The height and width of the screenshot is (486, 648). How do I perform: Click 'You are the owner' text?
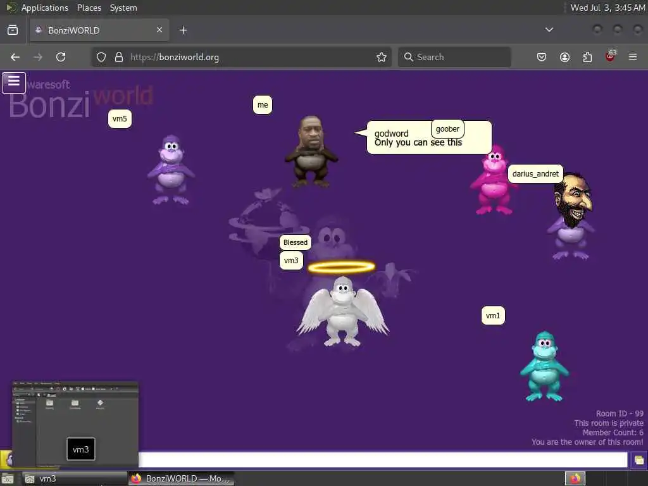pos(587,442)
